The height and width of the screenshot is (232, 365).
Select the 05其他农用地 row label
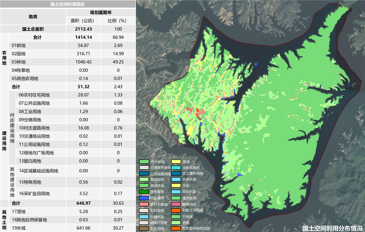tap(25, 79)
